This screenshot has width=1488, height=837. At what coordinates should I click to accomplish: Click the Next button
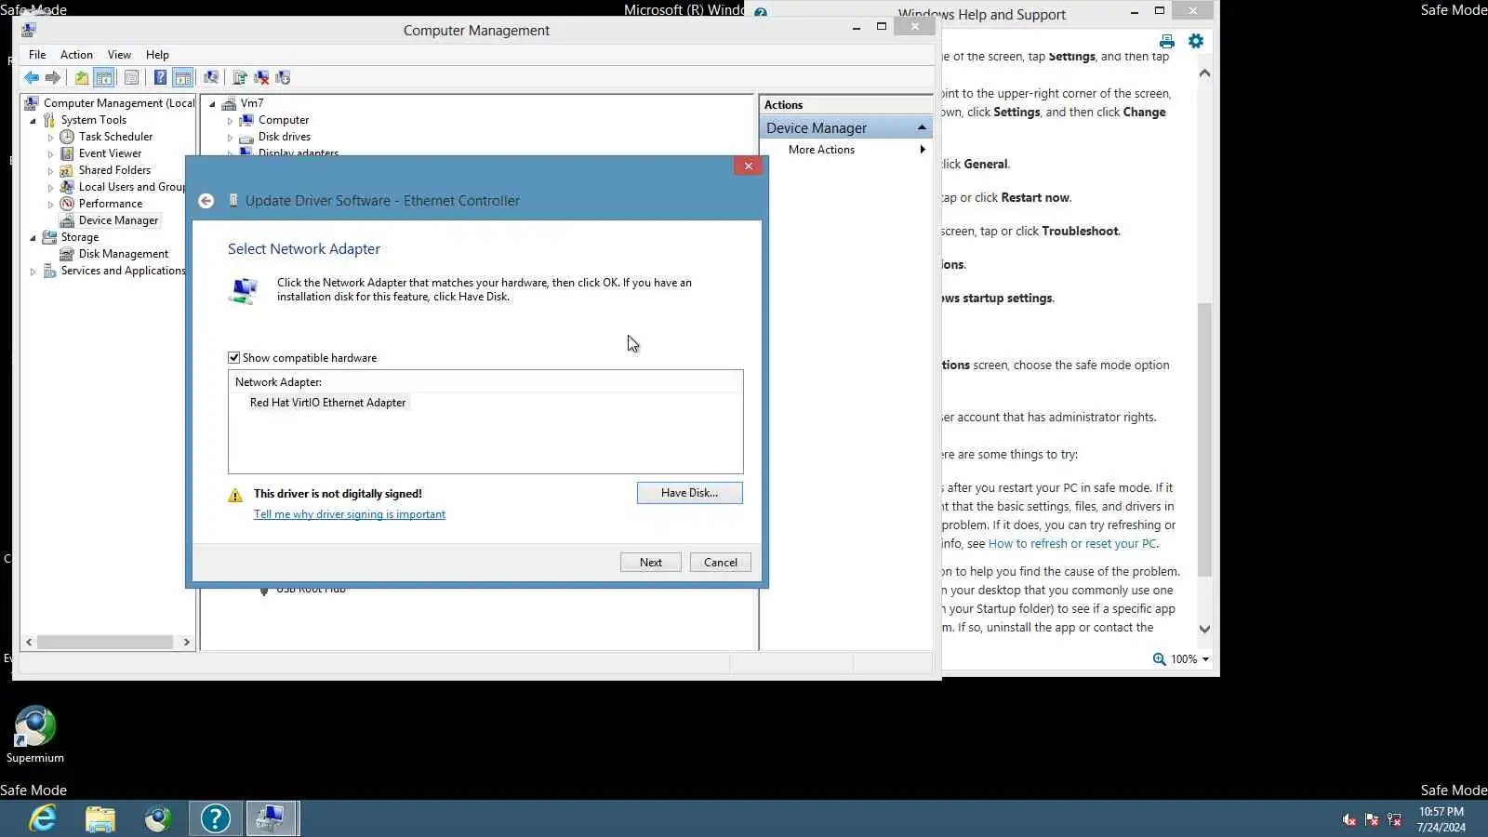pyautogui.click(x=651, y=563)
